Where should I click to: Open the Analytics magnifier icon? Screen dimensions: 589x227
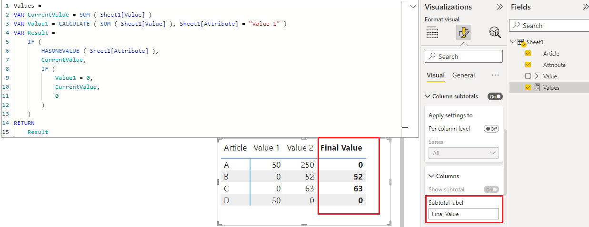[495, 33]
